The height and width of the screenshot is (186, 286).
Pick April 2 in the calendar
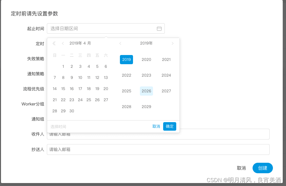72,66
